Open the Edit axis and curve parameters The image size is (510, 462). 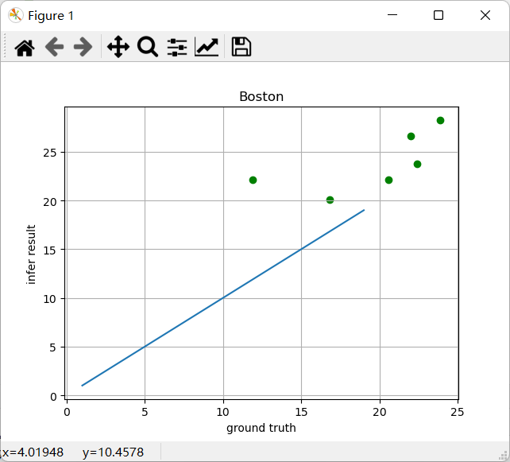point(207,48)
